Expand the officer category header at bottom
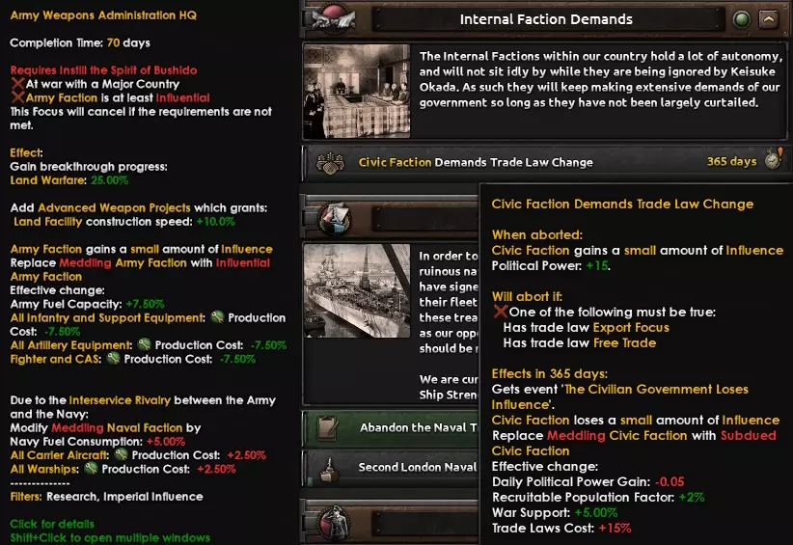793x545 pixels. (x=424, y=522)
